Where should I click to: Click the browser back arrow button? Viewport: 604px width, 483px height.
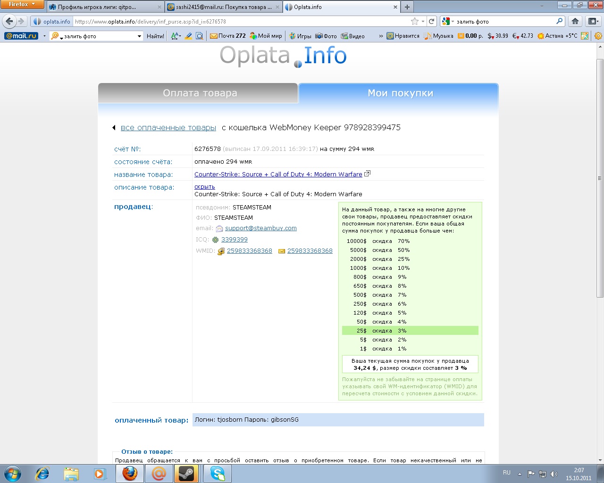pos(9,21)
